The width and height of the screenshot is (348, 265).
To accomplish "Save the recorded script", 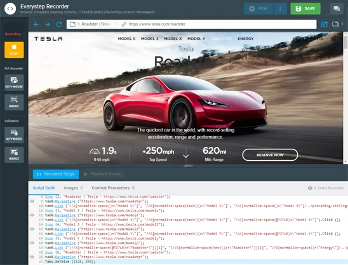I will tap(305, 9).
